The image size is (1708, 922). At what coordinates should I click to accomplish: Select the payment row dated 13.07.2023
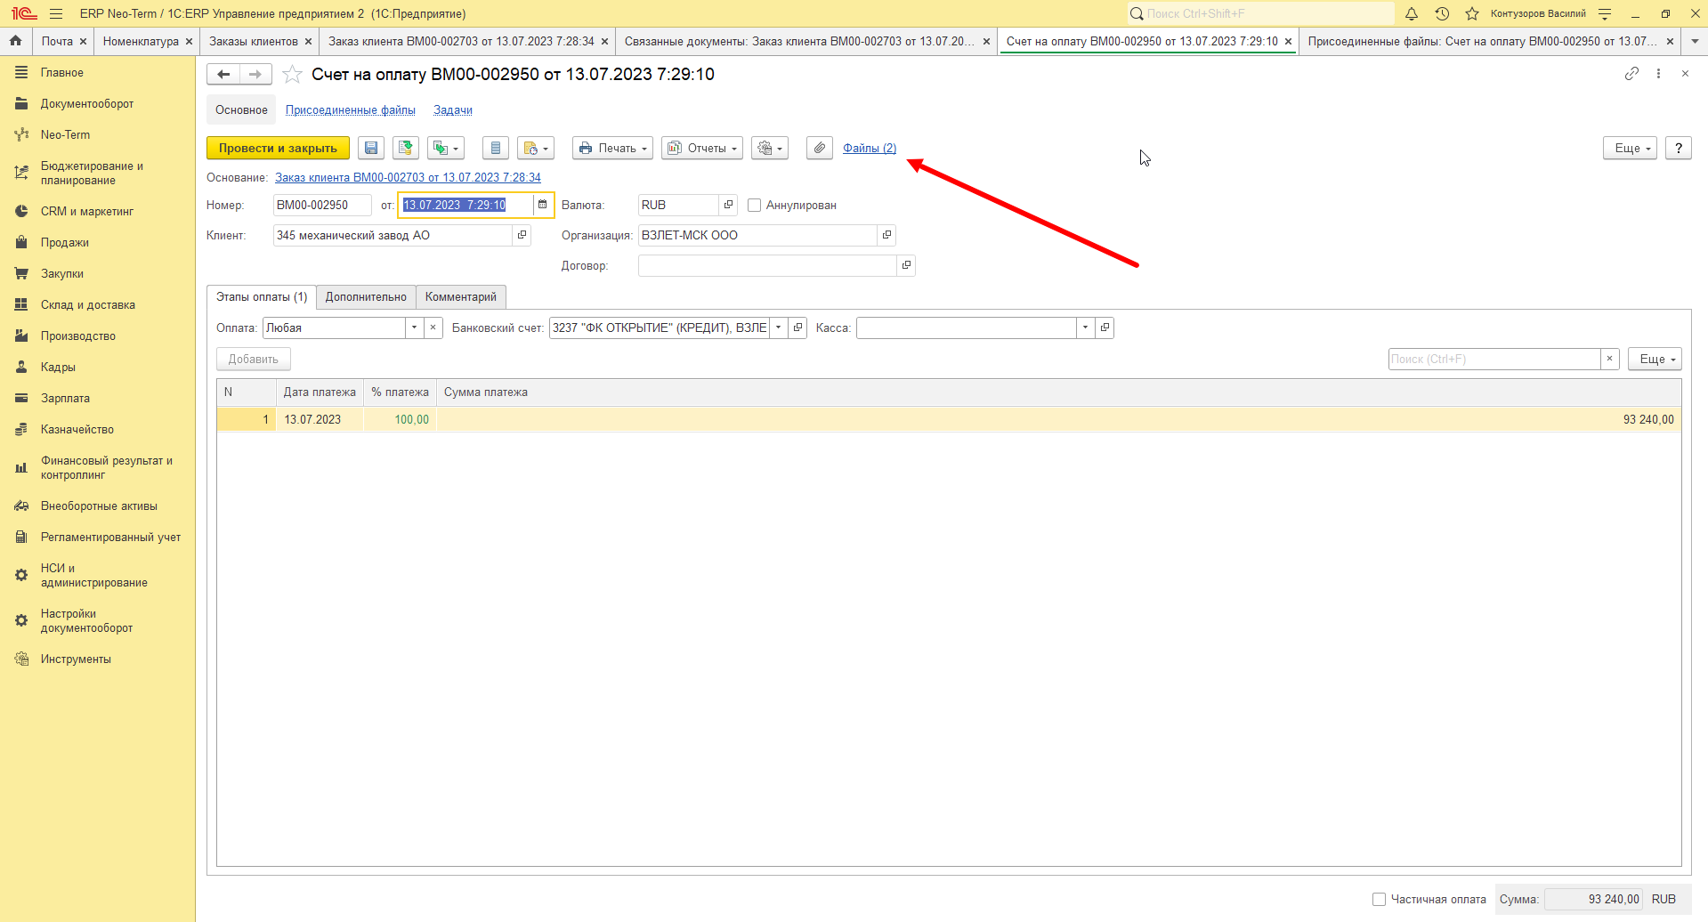(949, 419)
